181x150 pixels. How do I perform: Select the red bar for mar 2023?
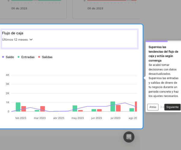(x=42, y=109)
